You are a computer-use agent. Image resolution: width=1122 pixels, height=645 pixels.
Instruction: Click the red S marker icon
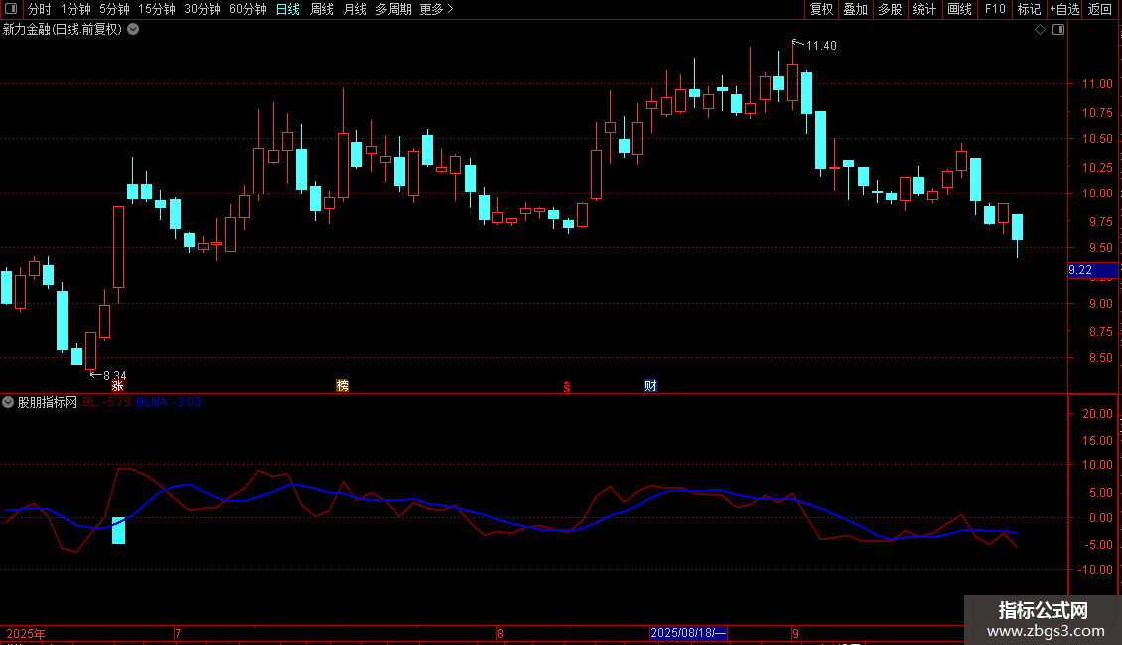pyautogui.click(x=567, y=387)
